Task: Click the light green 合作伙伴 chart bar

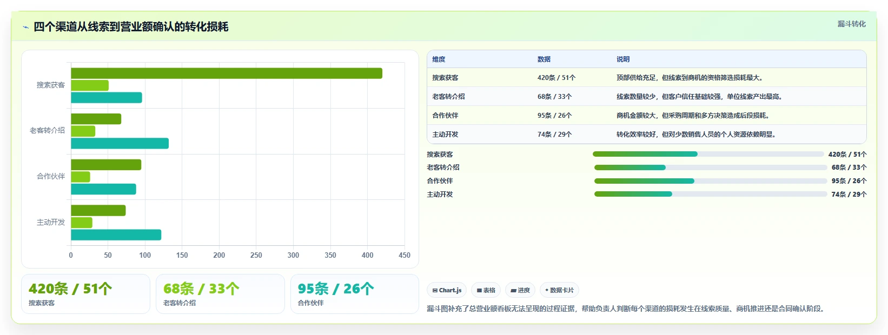Action: 81,177
